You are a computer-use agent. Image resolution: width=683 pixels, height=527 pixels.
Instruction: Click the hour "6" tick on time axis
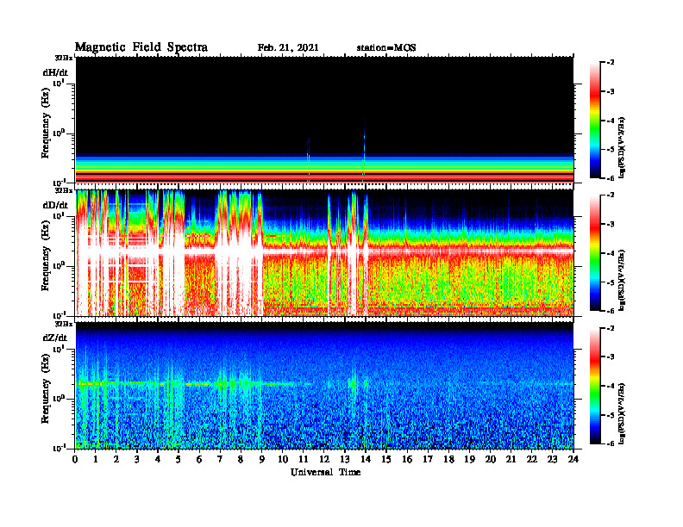199,460
